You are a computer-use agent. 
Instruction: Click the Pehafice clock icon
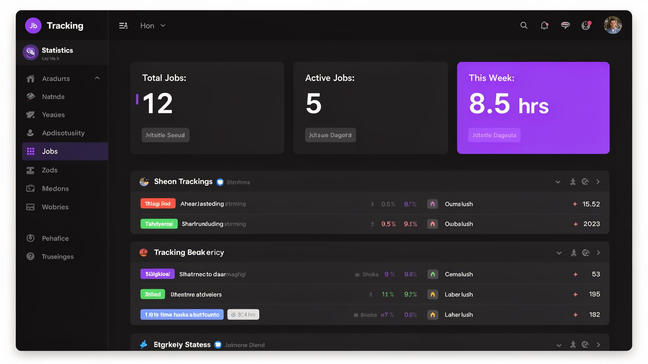click(x=30, y=238)
